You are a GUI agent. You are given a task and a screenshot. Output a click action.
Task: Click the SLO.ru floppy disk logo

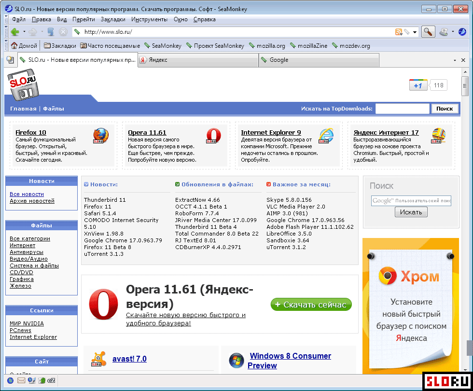pyautogui.click(x=23, y=85)
